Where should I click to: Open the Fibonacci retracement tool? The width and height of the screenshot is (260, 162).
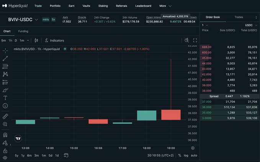[5, 66]
